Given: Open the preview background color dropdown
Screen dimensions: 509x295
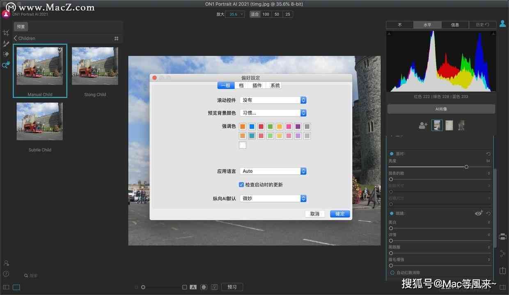Looking at the screenshot, I should [273, 113].
